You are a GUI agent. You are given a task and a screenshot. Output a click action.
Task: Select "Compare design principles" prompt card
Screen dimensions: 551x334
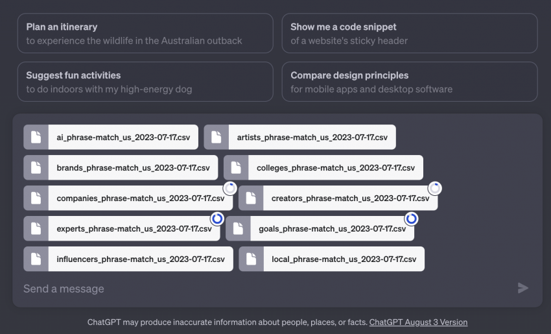coord(409,82)
